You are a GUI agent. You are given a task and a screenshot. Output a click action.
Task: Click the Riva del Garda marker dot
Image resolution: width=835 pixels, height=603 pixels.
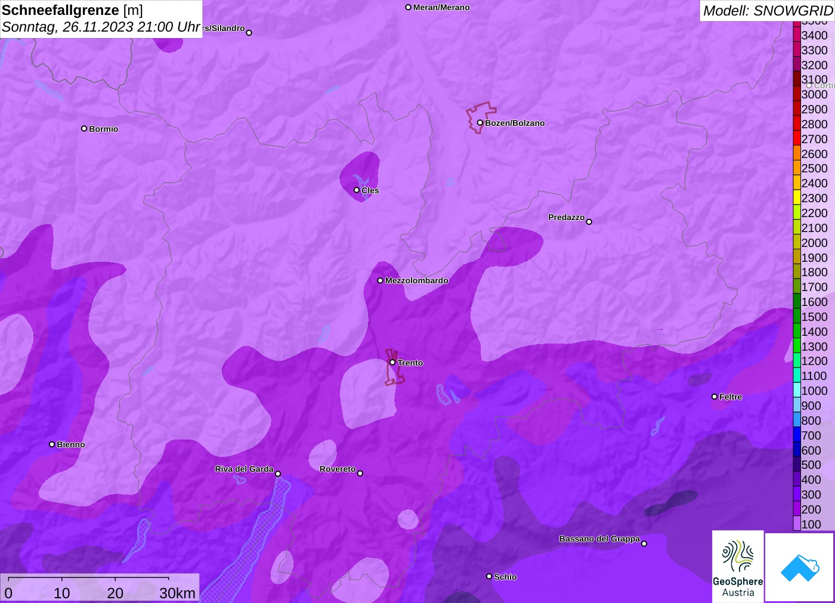tap(278, 474)
